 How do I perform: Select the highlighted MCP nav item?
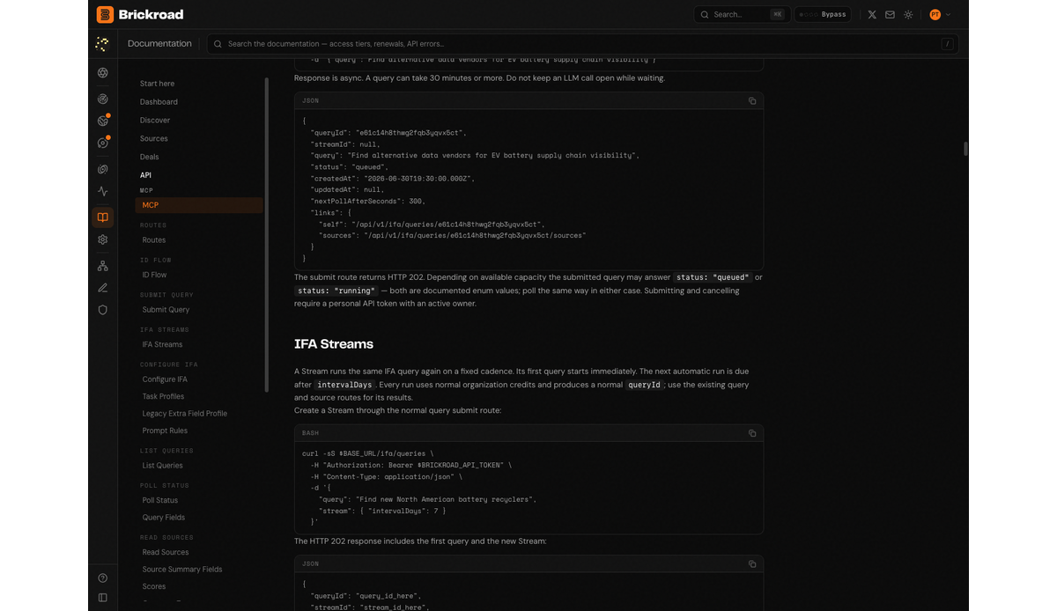point(199,205)
